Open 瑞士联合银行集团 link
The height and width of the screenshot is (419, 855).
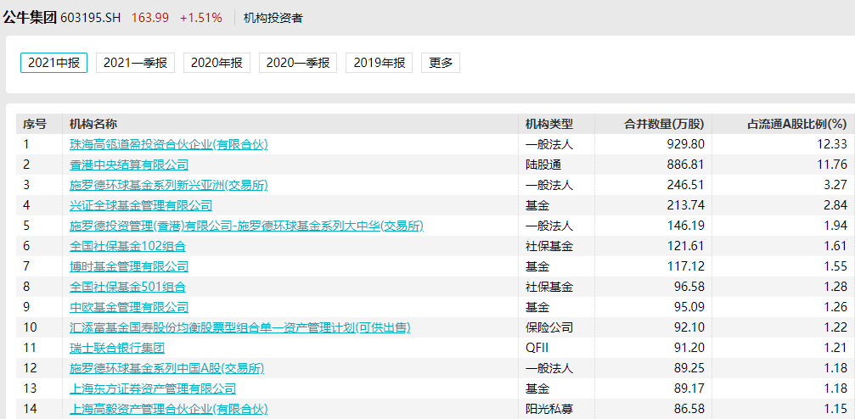(x=117, y=348)
